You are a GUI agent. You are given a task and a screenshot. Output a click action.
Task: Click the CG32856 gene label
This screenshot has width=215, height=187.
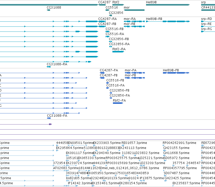(x=116, y=13)
